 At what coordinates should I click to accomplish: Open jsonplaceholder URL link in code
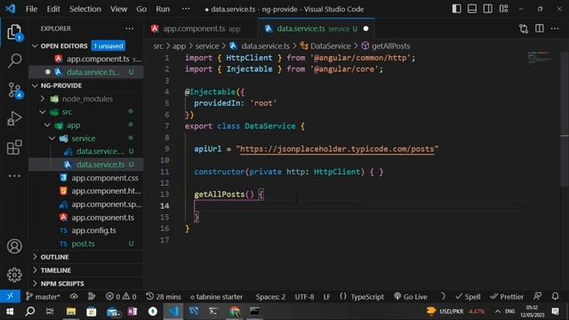(x=337, y=149)
